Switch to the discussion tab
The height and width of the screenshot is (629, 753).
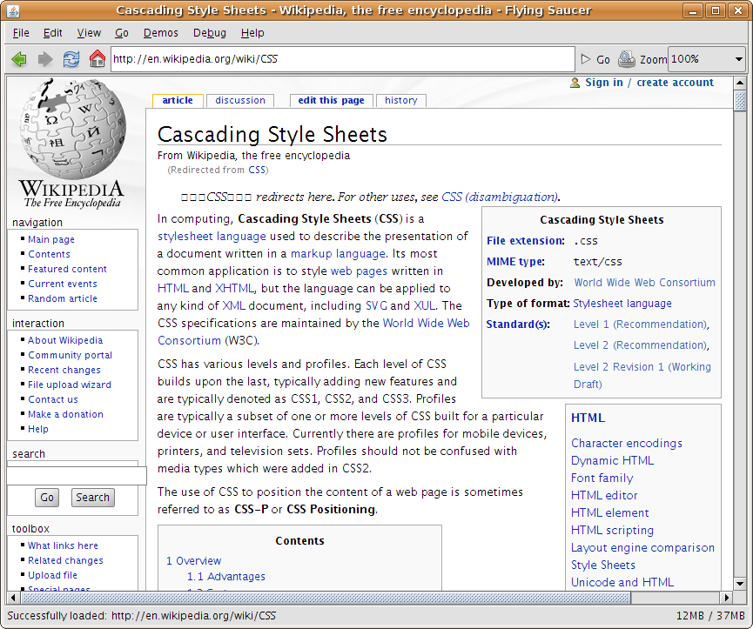[x=240, y=100]
